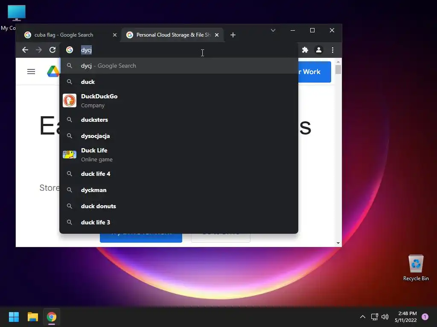Click the Google Drive logo
The width and height of the screenshot is (437, 327).
point(53,72)
